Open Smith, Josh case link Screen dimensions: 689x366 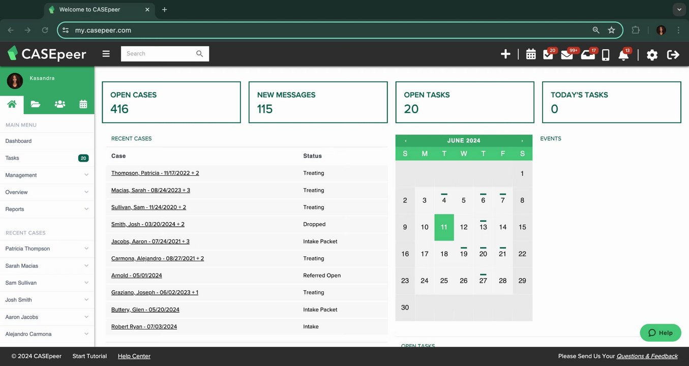tap(148, 224)
